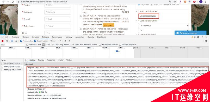
Task: Click the Surname input field
Action: click(58, 12)
